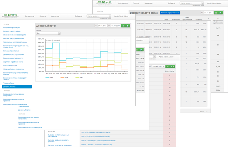Open the Сводные бизнес-показатели report

pos(14,69)
